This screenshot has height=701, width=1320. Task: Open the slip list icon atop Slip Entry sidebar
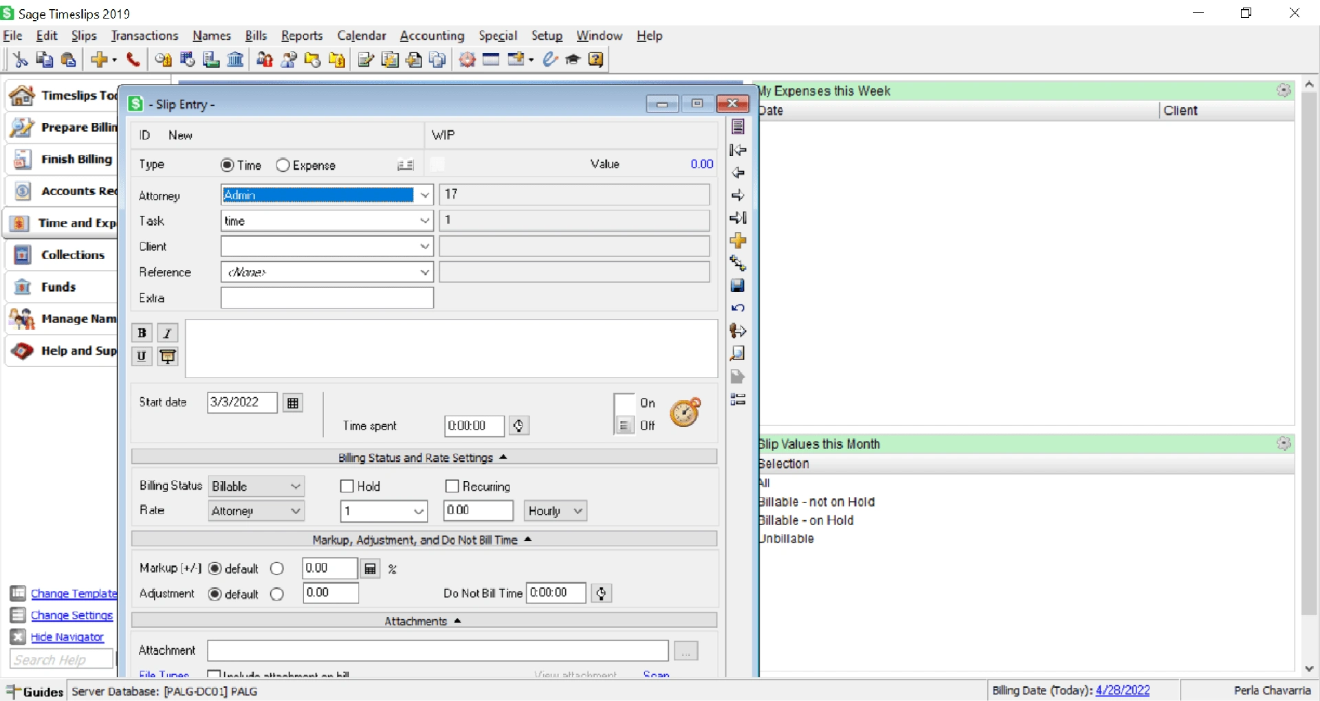tap(738, 127)
